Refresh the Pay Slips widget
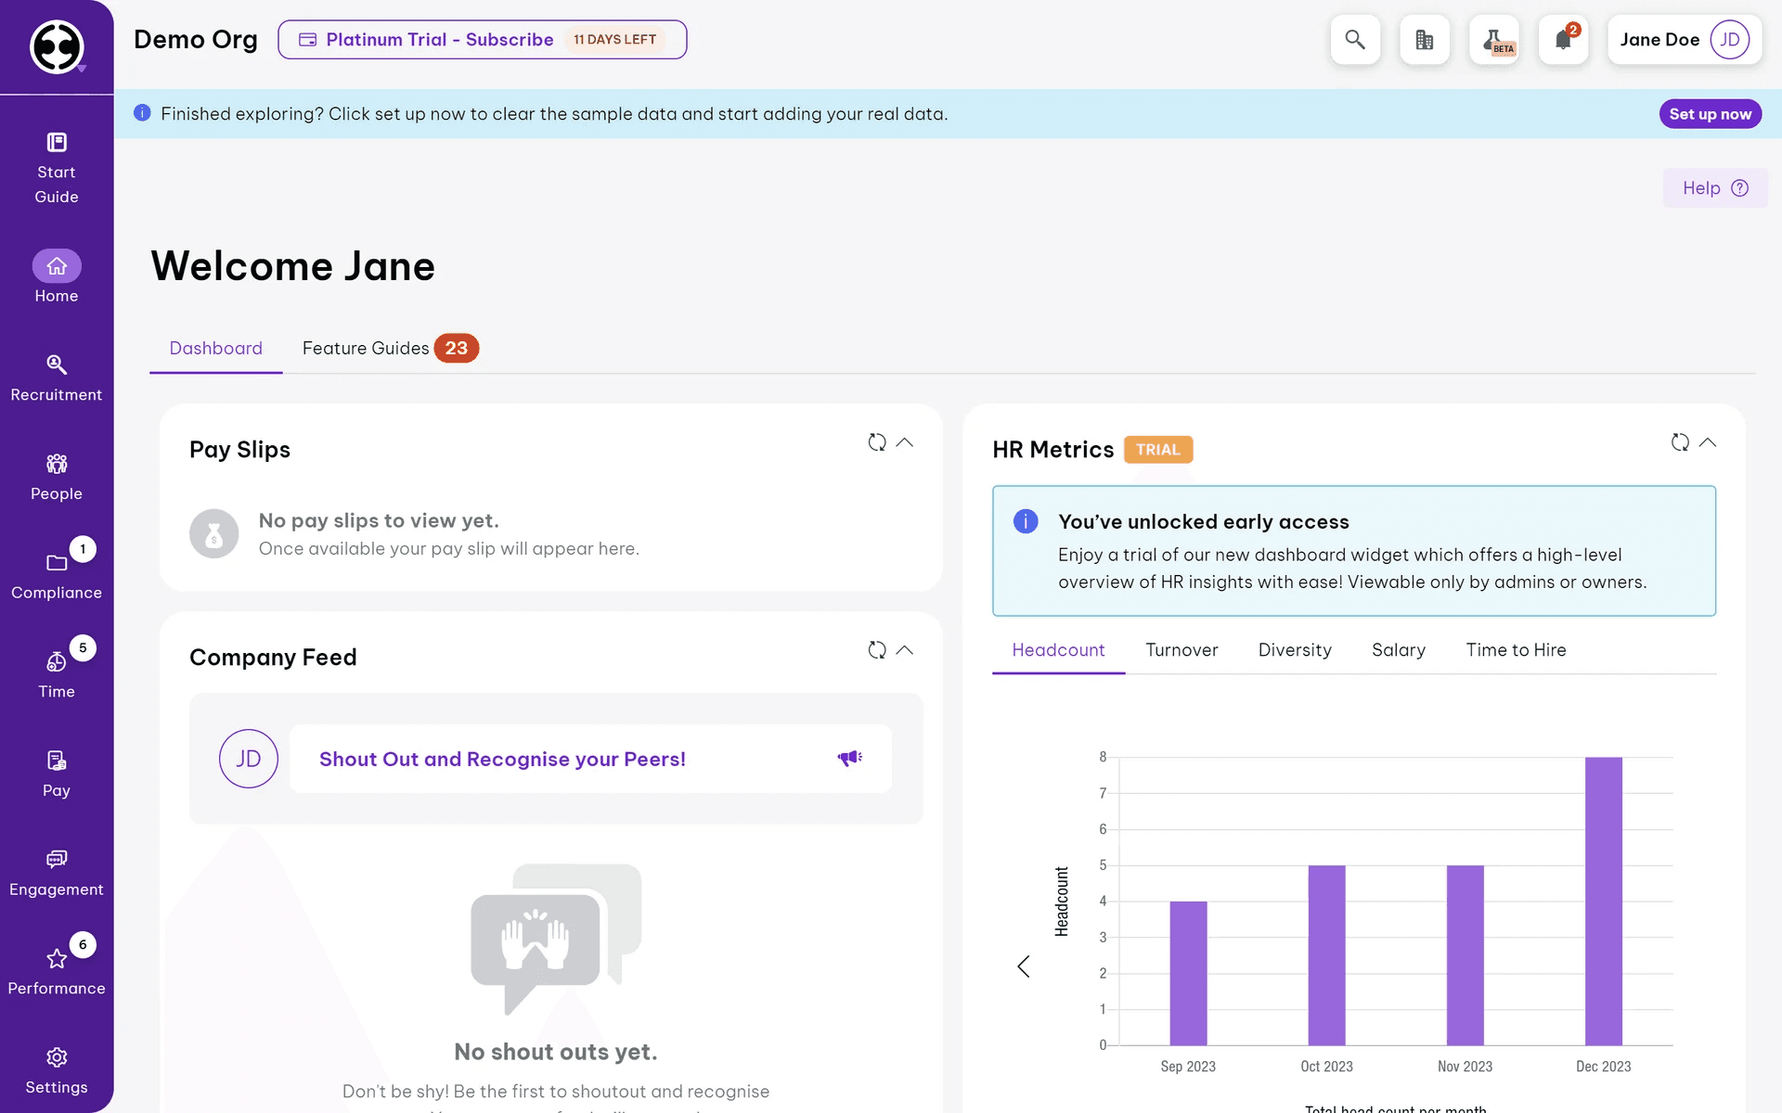1782x1113 pixels. [876, 442]
